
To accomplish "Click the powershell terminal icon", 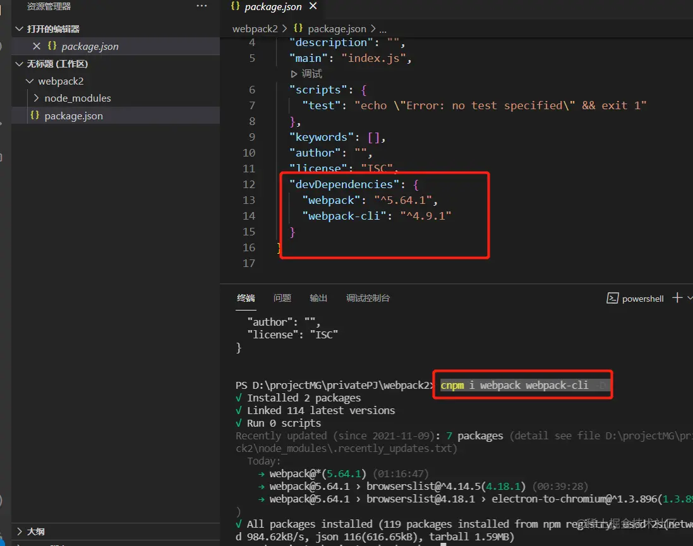I will click(612, 298).
